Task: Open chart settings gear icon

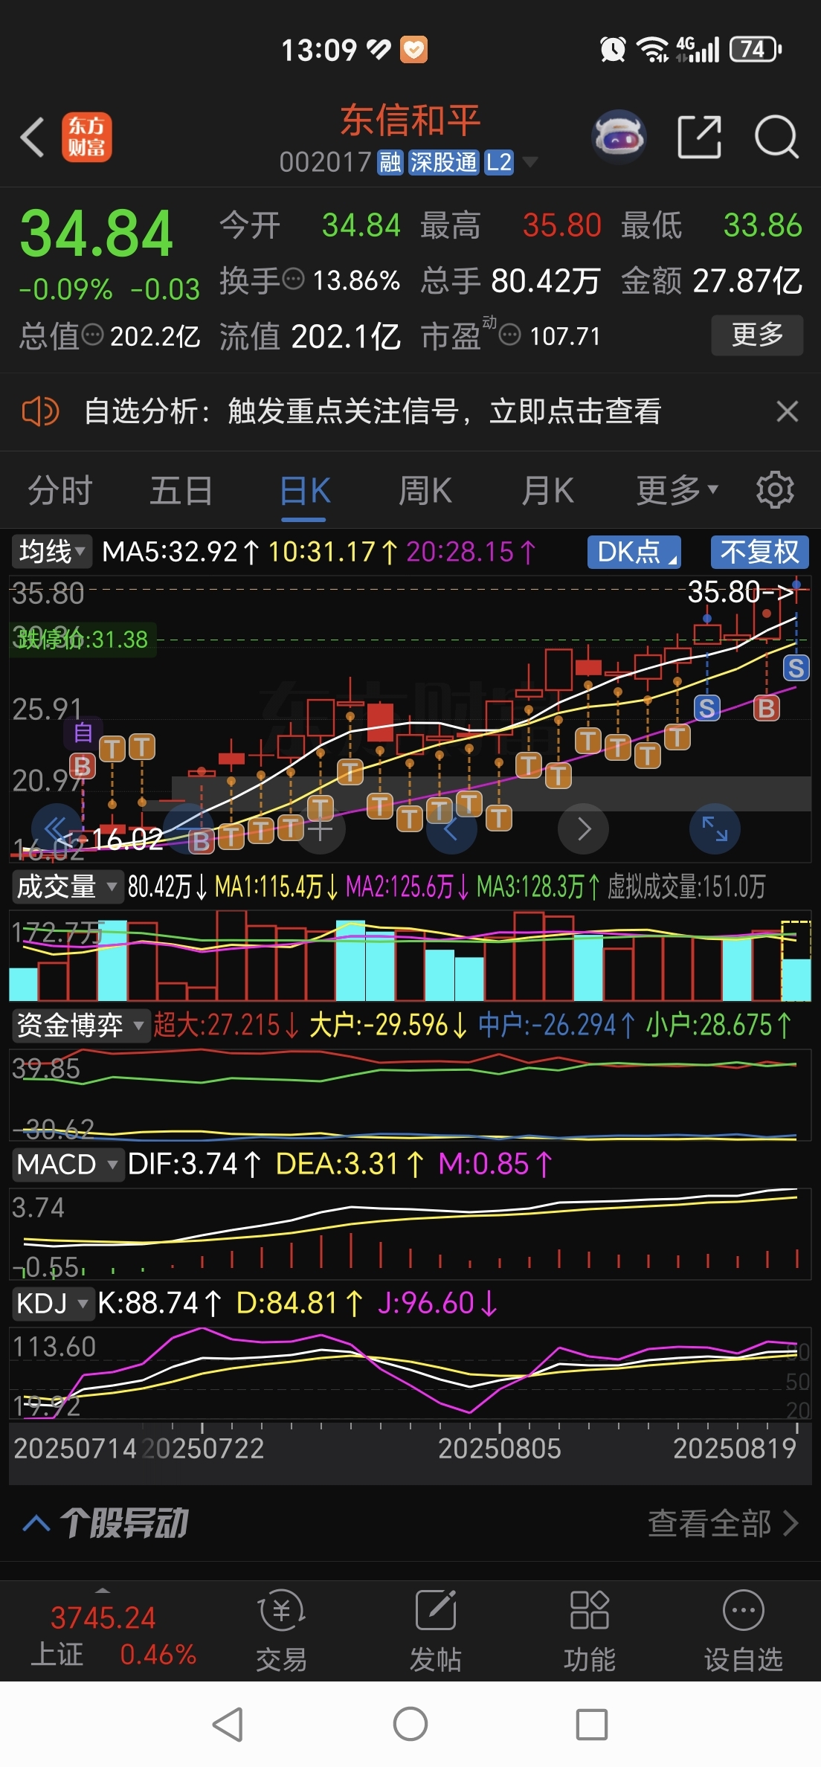Action: click(775, 490)
